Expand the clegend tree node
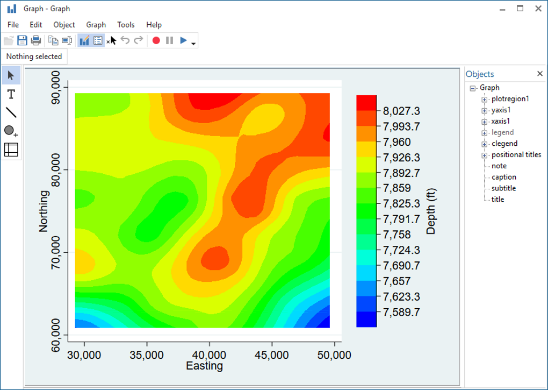 [x=485, y=144]
